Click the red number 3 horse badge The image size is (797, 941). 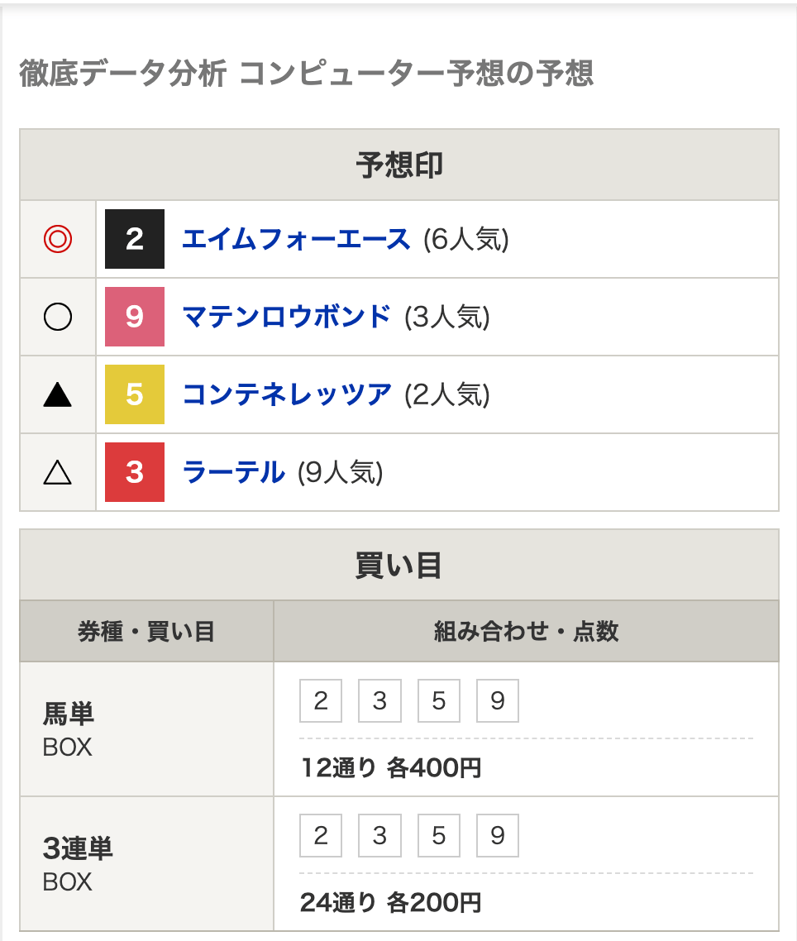coord(135,471)
